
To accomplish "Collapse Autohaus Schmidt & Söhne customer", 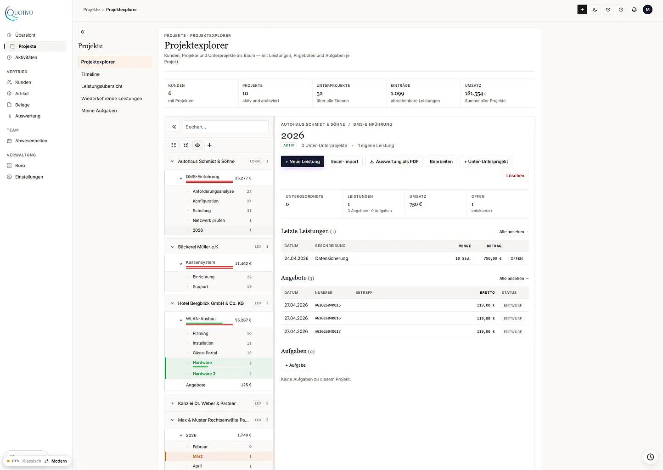I will pyautogui.click(x=173, y=162).
